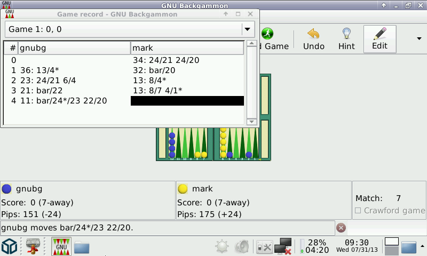Click the GNU Backgammon taskbar button

[x=61, y=246]
